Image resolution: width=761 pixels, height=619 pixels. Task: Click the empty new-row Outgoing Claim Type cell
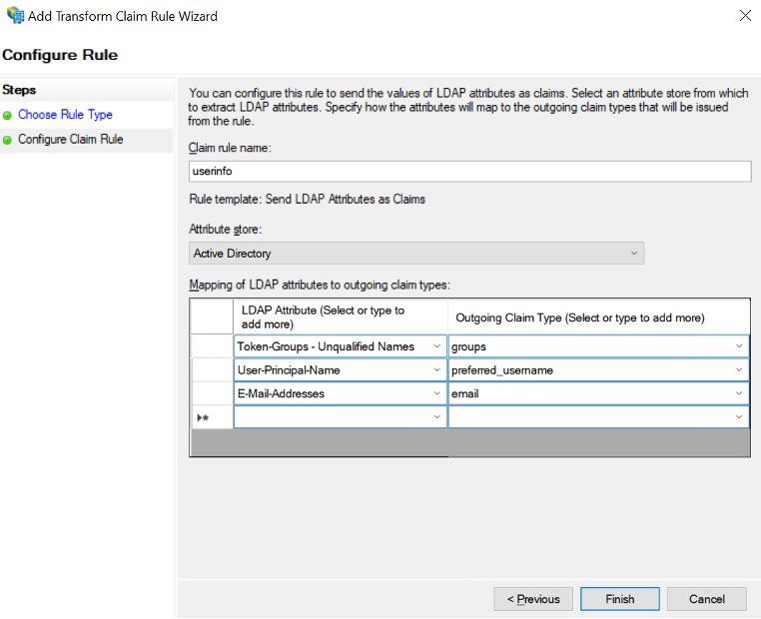(589, 417)
